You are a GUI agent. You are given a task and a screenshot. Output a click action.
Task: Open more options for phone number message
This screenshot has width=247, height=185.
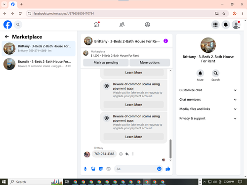(133, 154)
